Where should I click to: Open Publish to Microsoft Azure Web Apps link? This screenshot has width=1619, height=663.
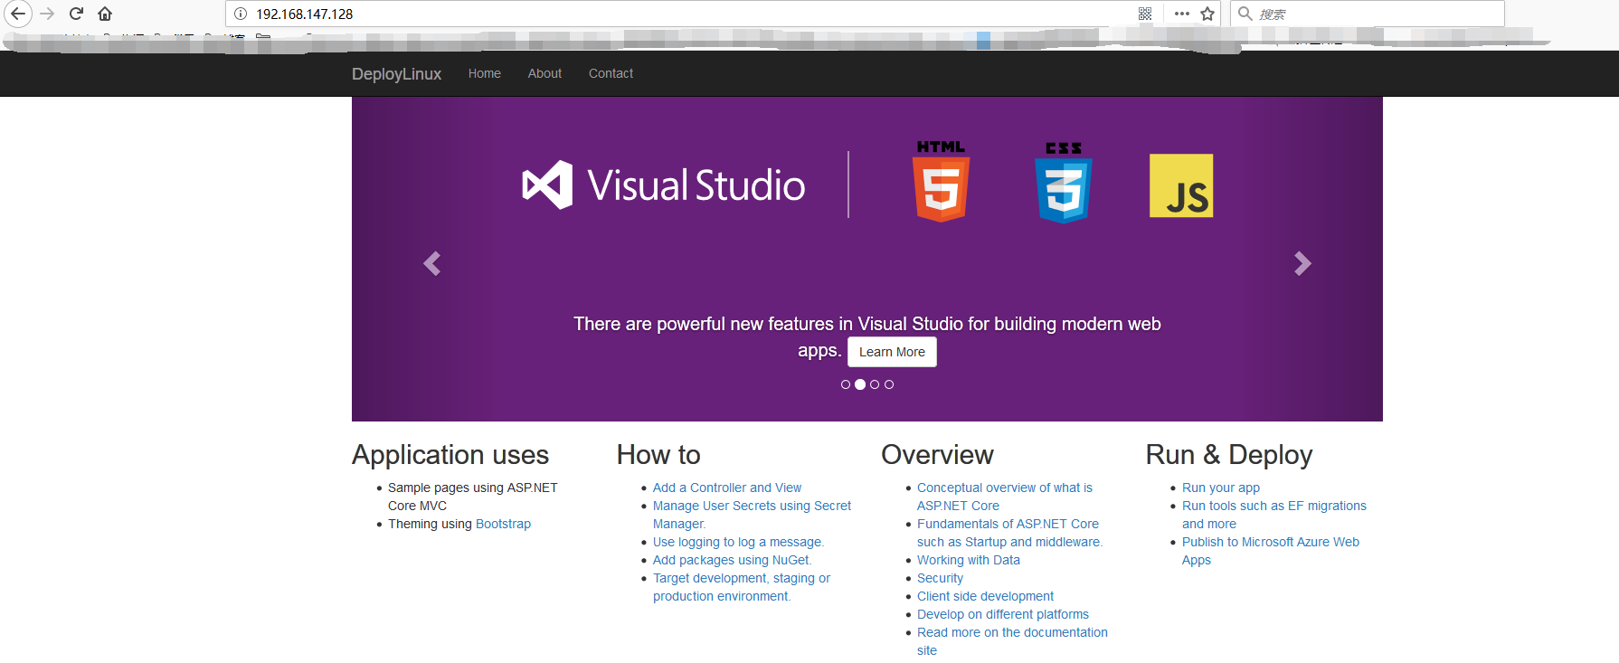(x=1271, y=551)
